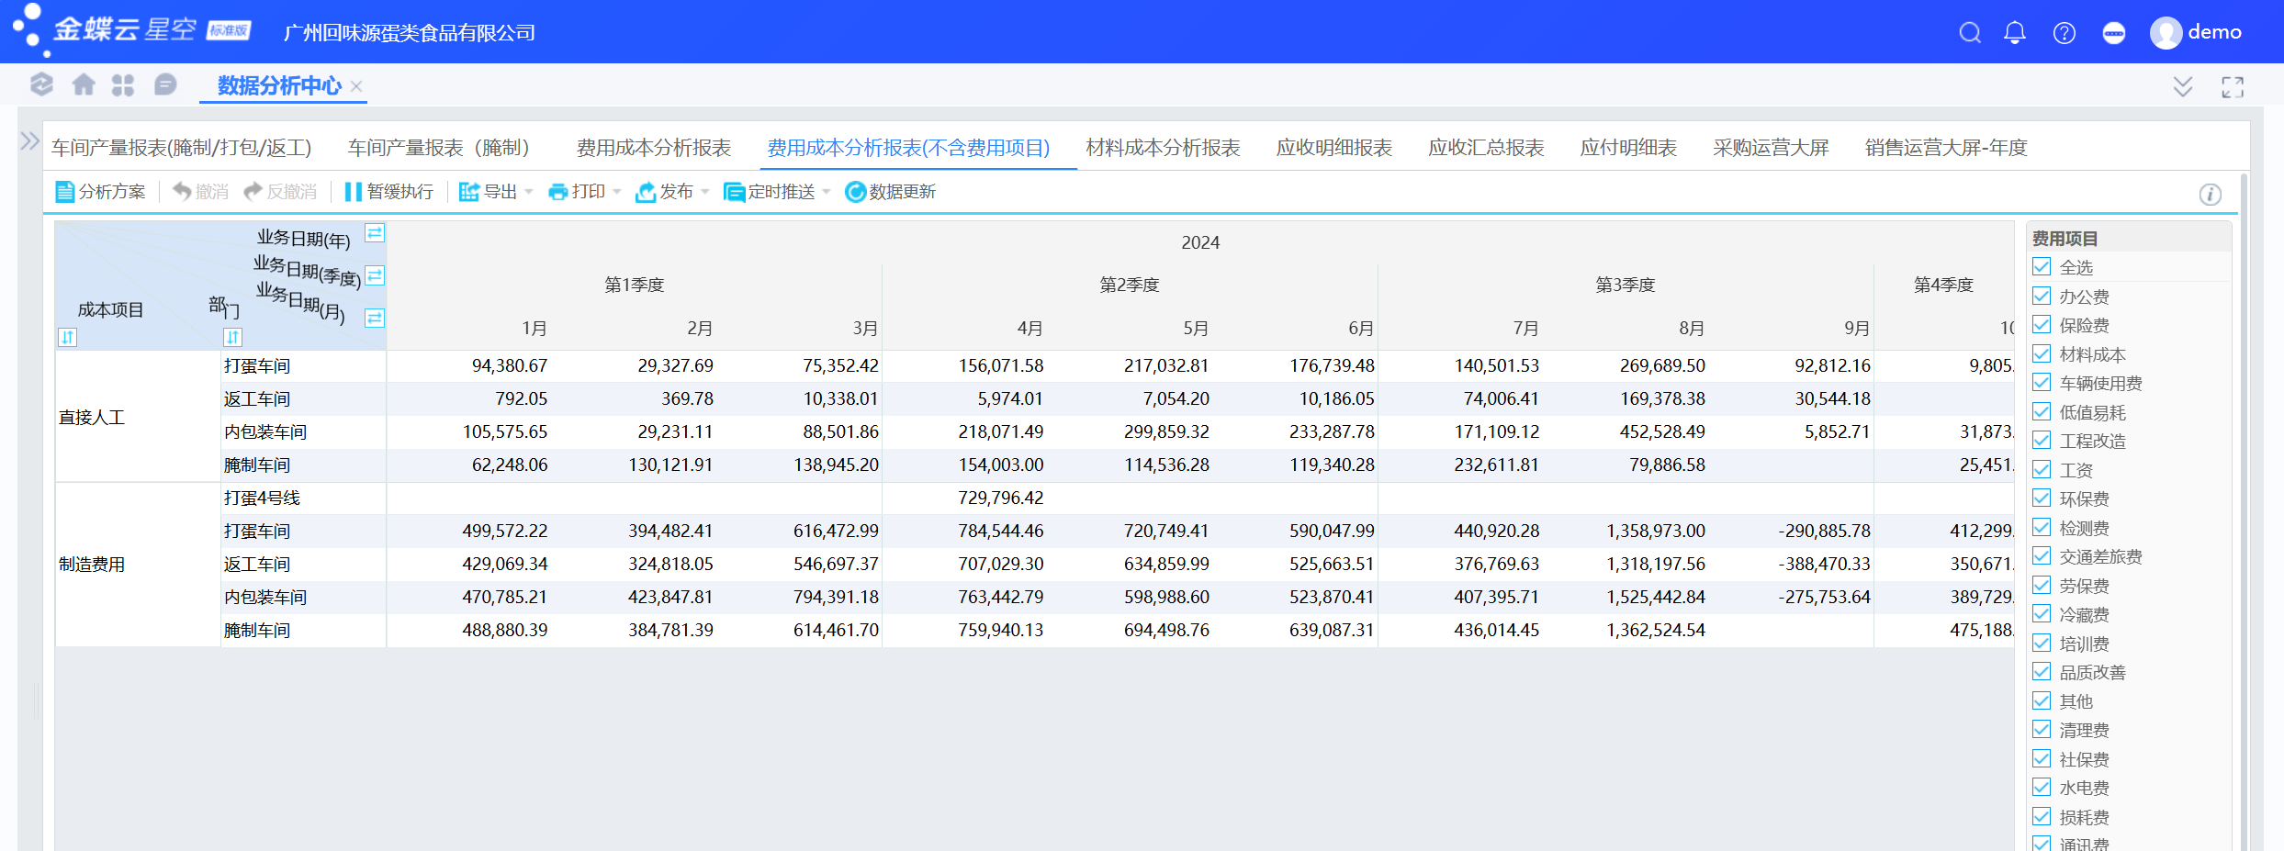The image size is (2284, 851).
Task: Toggle the 材料成本 checkbox
Action: (x=2042, y=354)
